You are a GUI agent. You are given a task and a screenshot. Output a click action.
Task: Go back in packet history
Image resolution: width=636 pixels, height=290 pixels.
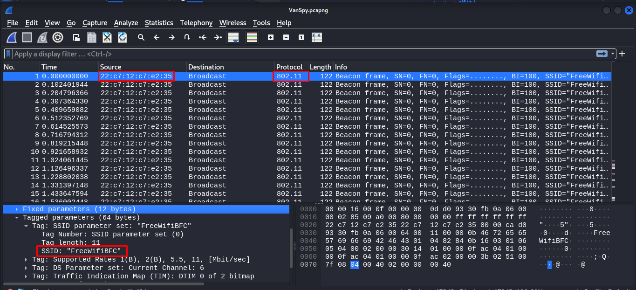pyautogui.click(x=157, y=37)
